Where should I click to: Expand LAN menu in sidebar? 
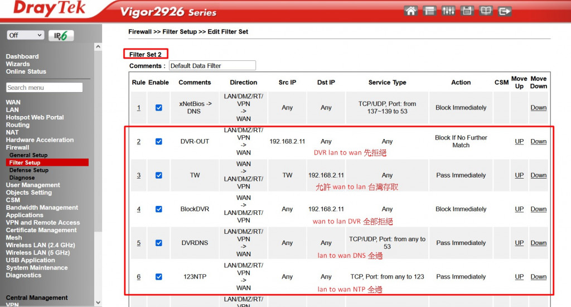click(12, 110)
